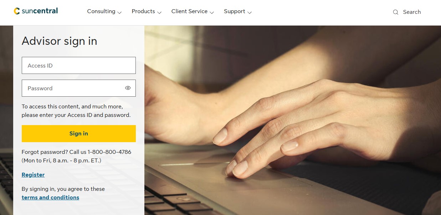441x215 pixels.
Task: Expand the Support chevron
Action: click(250, 12)
